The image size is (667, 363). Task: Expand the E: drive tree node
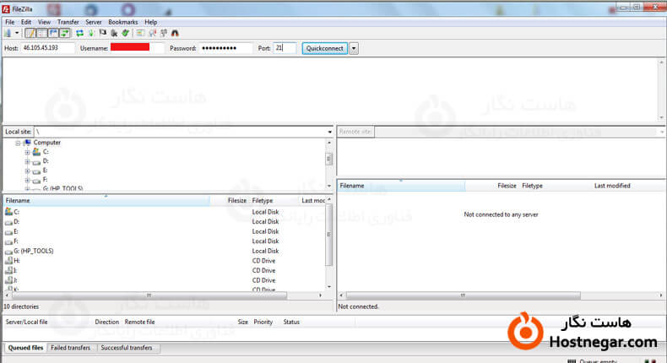coord(27,171)
